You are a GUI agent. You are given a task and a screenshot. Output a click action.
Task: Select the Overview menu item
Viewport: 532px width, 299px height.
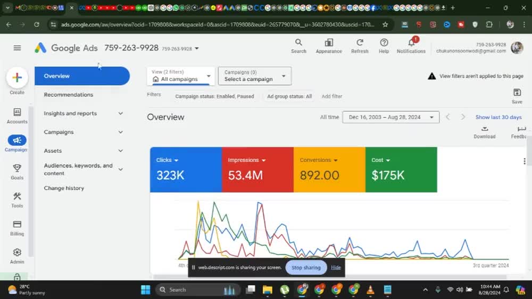pyautogui.click(x=82, y=76)
